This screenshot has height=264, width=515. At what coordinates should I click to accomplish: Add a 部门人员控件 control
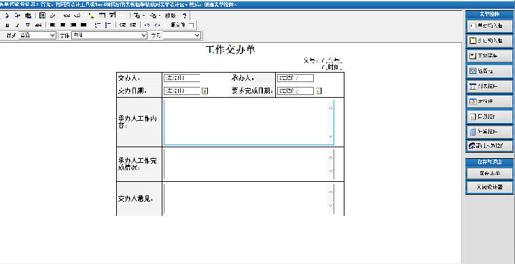489,146
